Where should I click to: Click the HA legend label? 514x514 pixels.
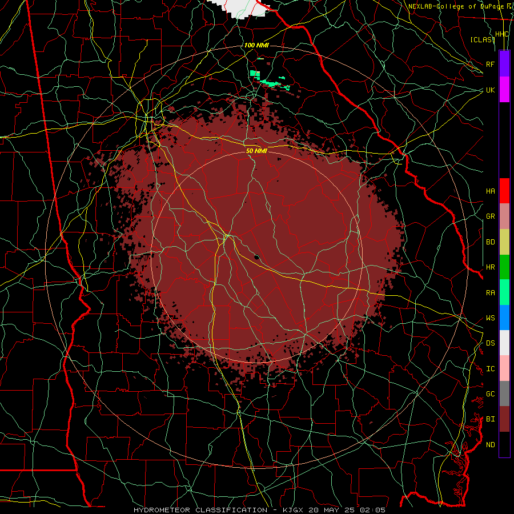[491, 191]
